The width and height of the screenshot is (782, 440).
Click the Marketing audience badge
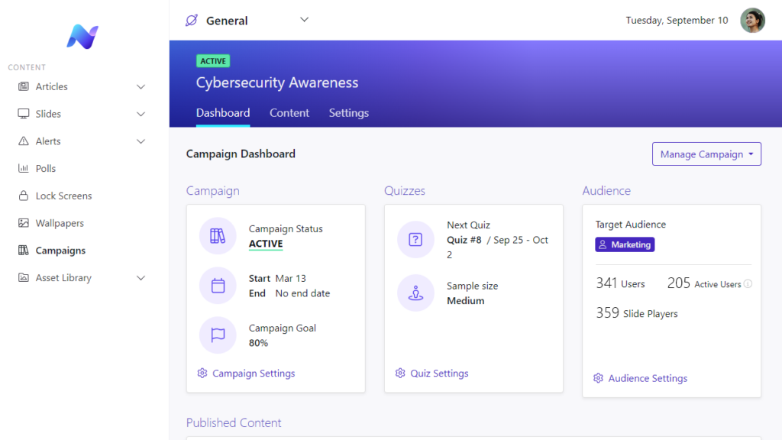coord(625,244)
